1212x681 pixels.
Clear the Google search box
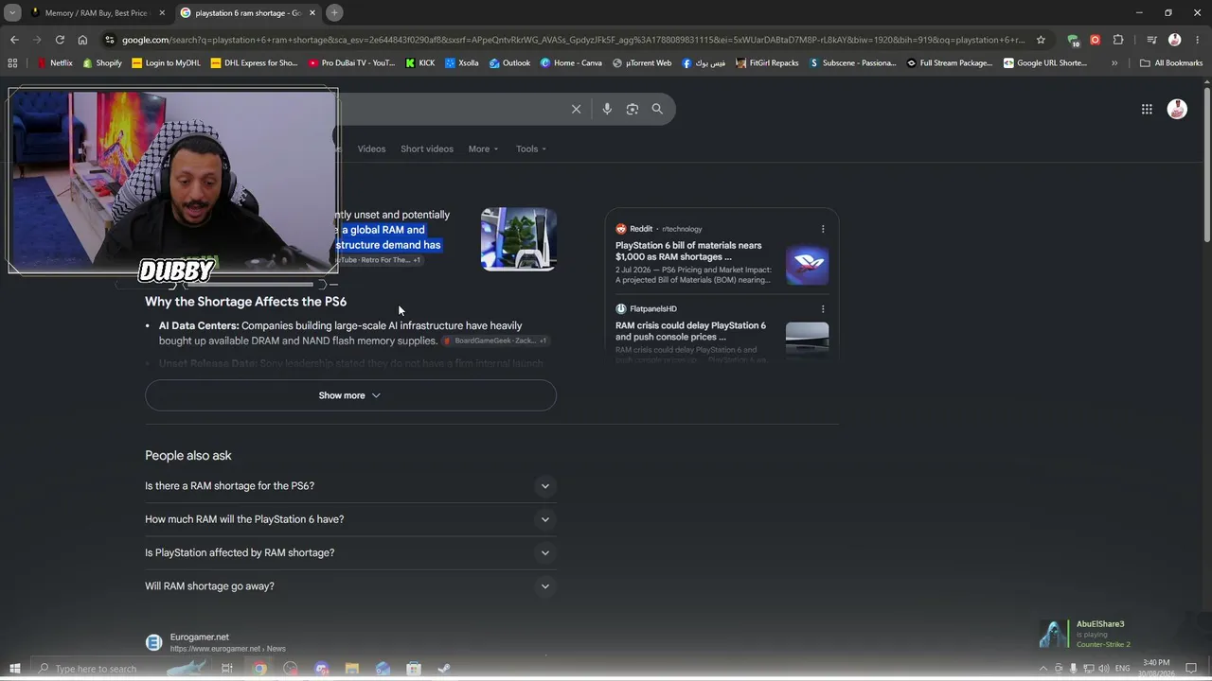click(576, 109)
